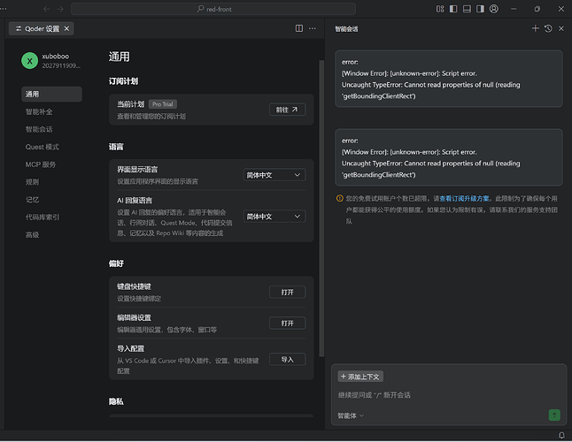Open the editor more actions ellipsis
Image resolution: width=572 pixels, height=442 pixels.
click(313, 28)
